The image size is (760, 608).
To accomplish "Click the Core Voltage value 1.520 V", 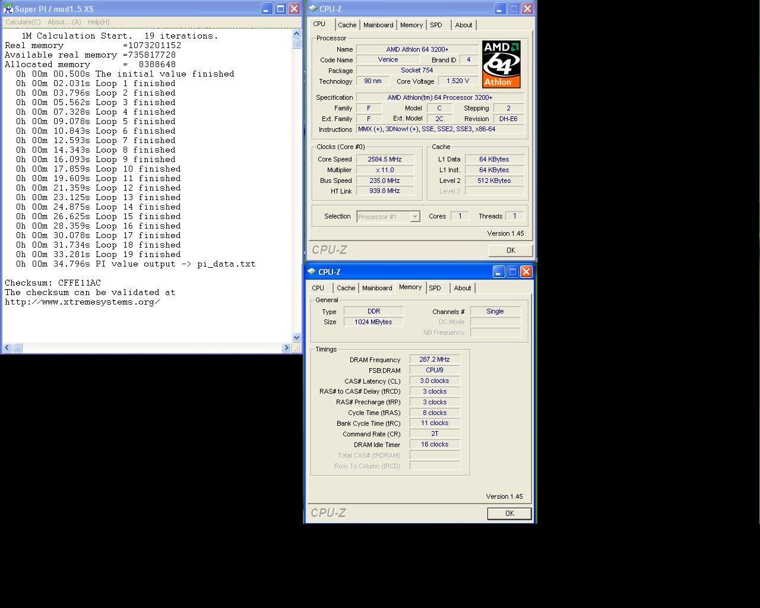I will (x=458, y=81).
